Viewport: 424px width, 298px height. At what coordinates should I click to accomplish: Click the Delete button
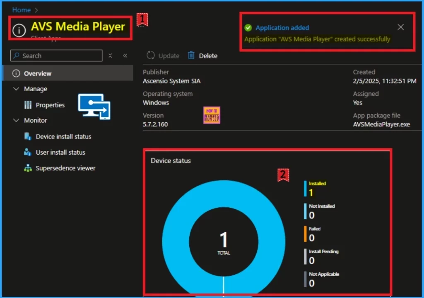pos(203,56)
